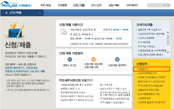Click the blue 연말정산소득공제자료의 신청 또는 제출 text
174x109 pixels.
25,71
